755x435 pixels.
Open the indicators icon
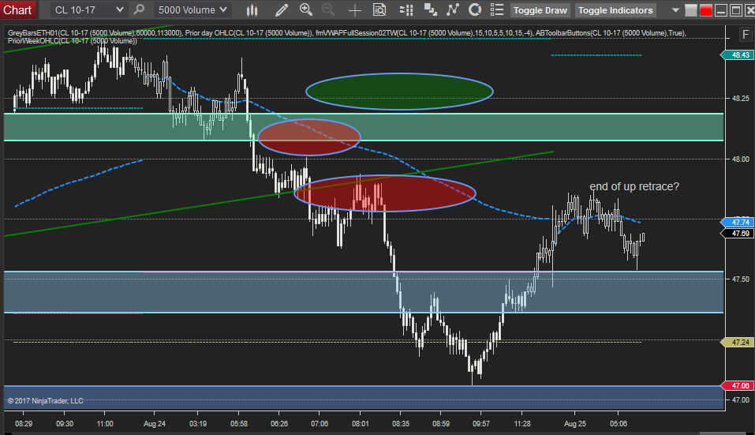pos(453,9)
